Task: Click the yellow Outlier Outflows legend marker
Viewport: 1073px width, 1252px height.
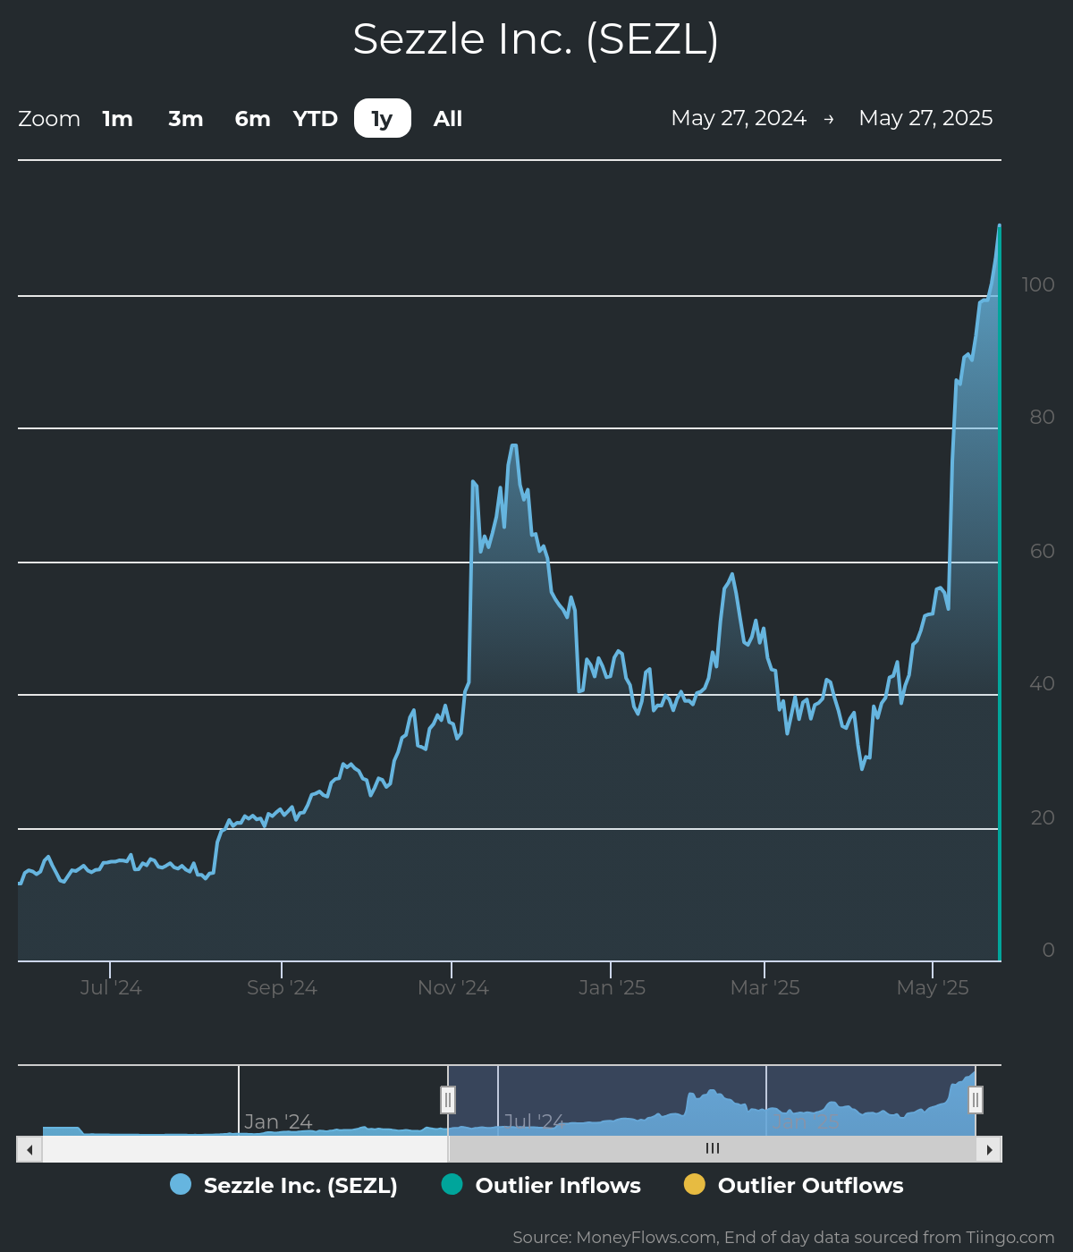Action: pyautogui.click(x=695, y=1184)
